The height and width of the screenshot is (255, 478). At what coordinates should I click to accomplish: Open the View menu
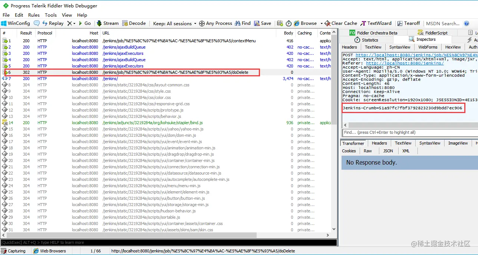[67, 15]
